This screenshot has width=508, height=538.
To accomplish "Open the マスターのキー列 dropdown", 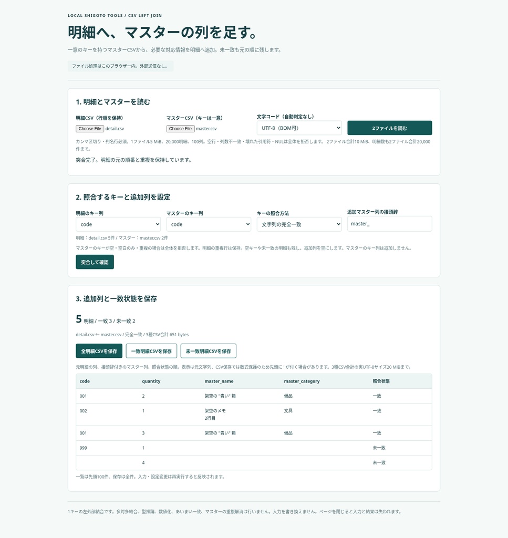I will [209, 224].
